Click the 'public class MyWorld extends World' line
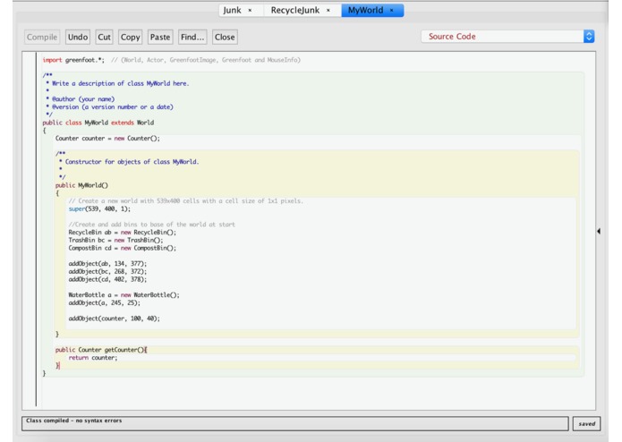 pyautogui.click(x=98, y=123)
